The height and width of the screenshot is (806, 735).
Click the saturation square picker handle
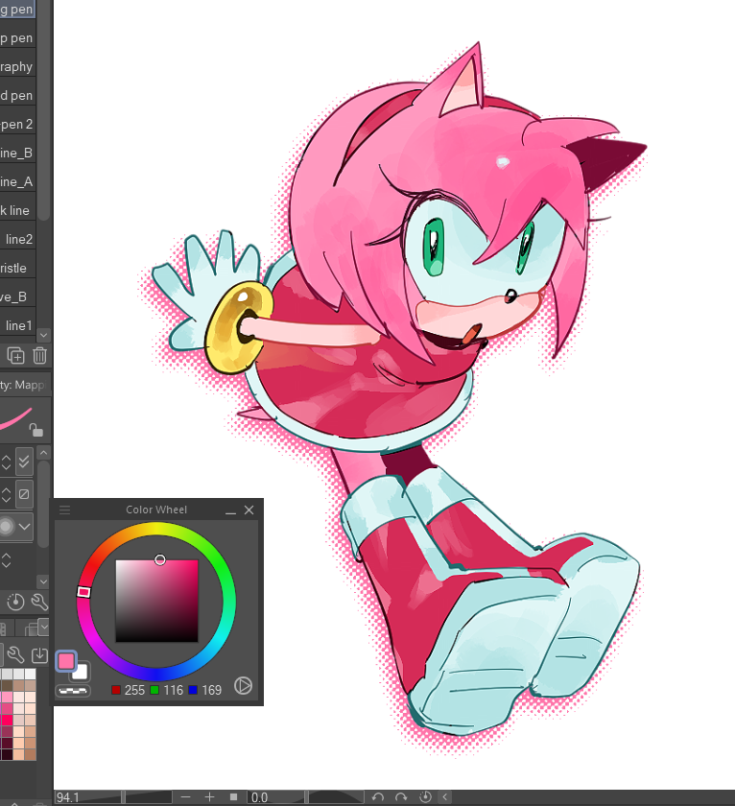(x=160, y=559)
